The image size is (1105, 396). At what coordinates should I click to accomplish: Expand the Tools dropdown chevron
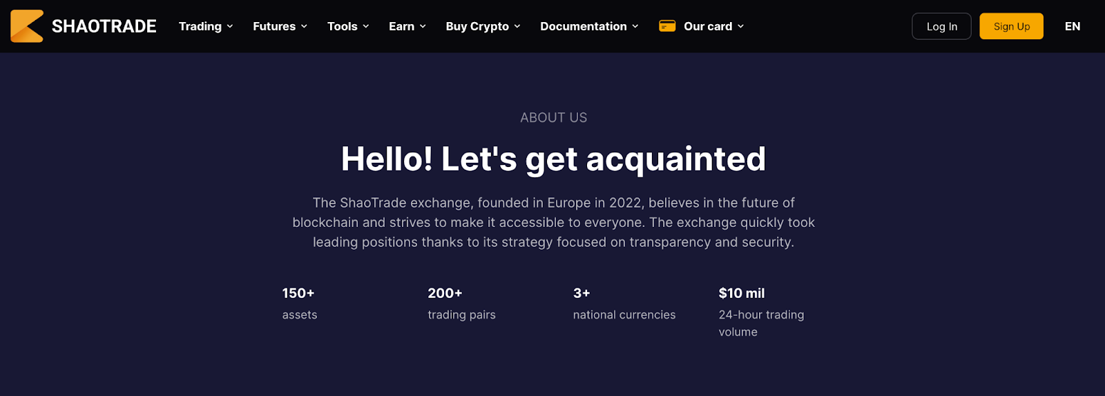click(366, 26)
